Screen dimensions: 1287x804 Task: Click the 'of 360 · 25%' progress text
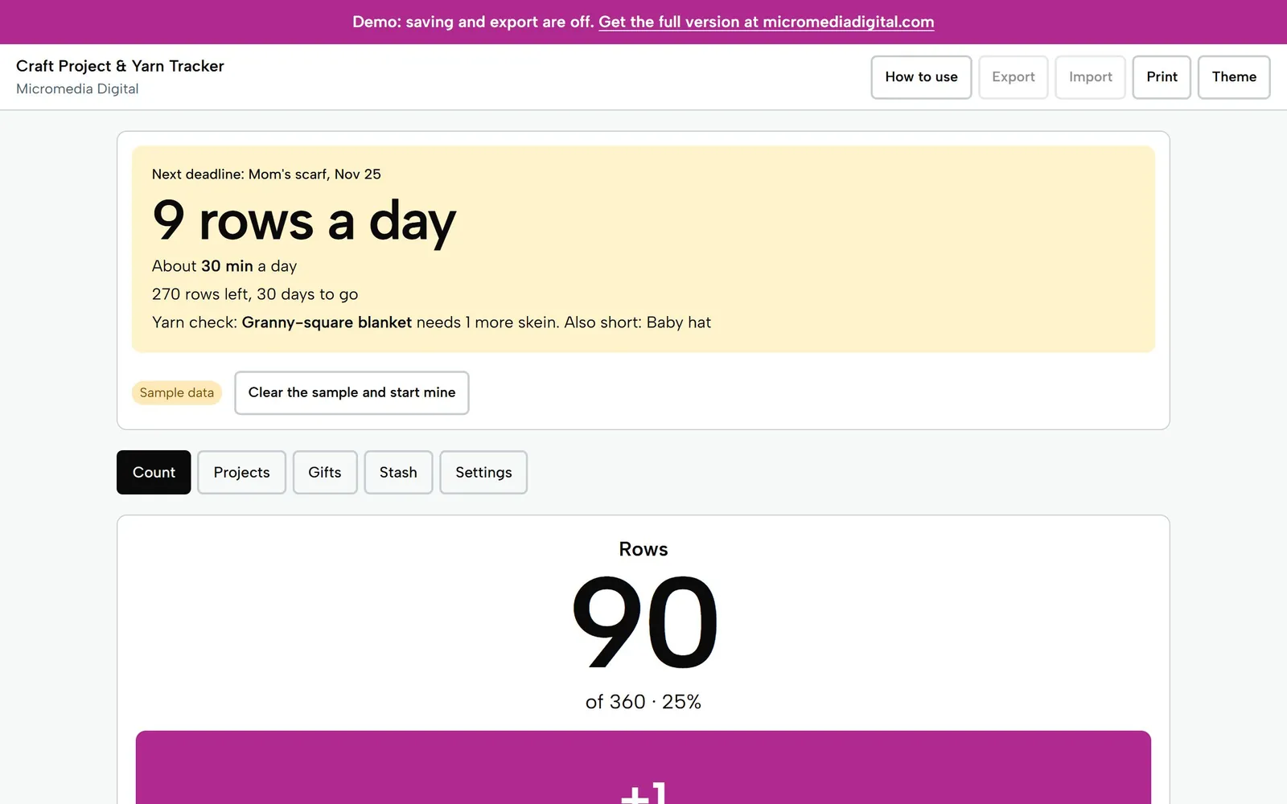coord(643,702)
